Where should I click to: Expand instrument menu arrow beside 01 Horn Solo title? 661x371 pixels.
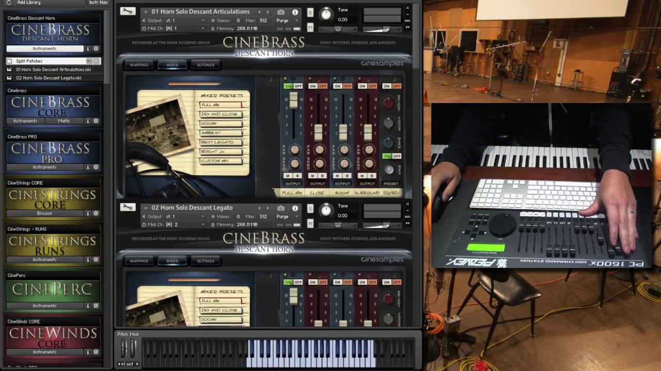coord(145,12)
